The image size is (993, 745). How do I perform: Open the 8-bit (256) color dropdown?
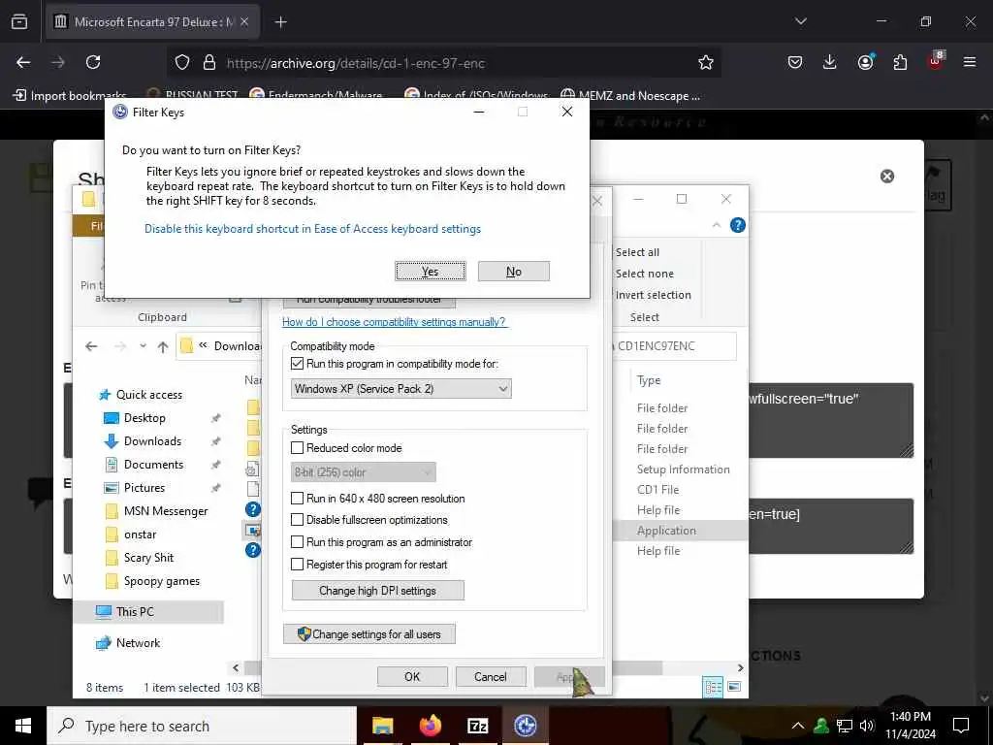[363, 472]
